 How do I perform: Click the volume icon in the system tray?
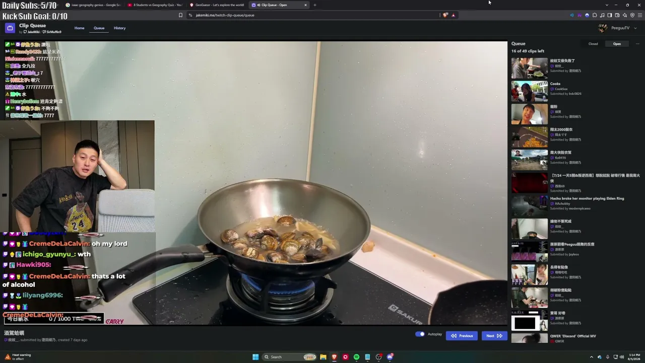point(622,357)
